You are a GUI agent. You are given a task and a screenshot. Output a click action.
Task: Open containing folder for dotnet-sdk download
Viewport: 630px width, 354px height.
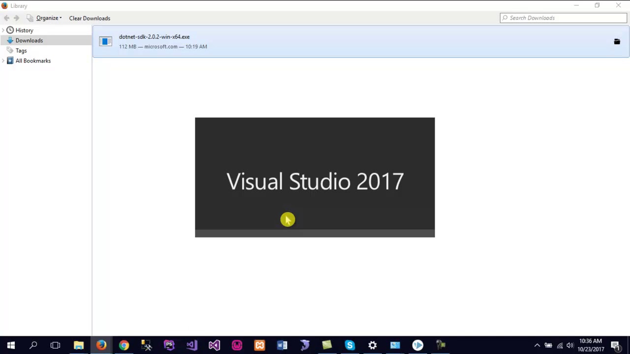coord(617,42)
